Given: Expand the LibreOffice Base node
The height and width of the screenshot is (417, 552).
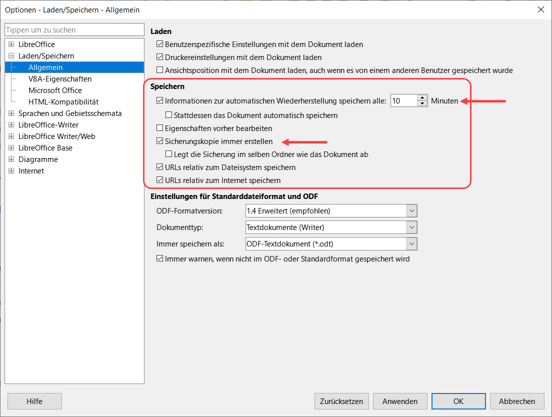Looking at the screenshot, I should [11, 148].
